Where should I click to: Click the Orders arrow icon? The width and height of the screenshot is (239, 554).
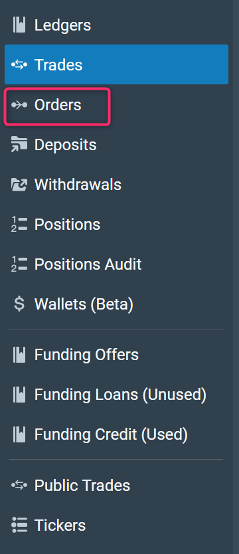coord(19,105)
